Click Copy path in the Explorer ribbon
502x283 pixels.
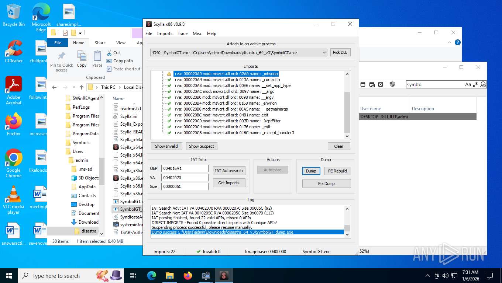pos(120,61)
